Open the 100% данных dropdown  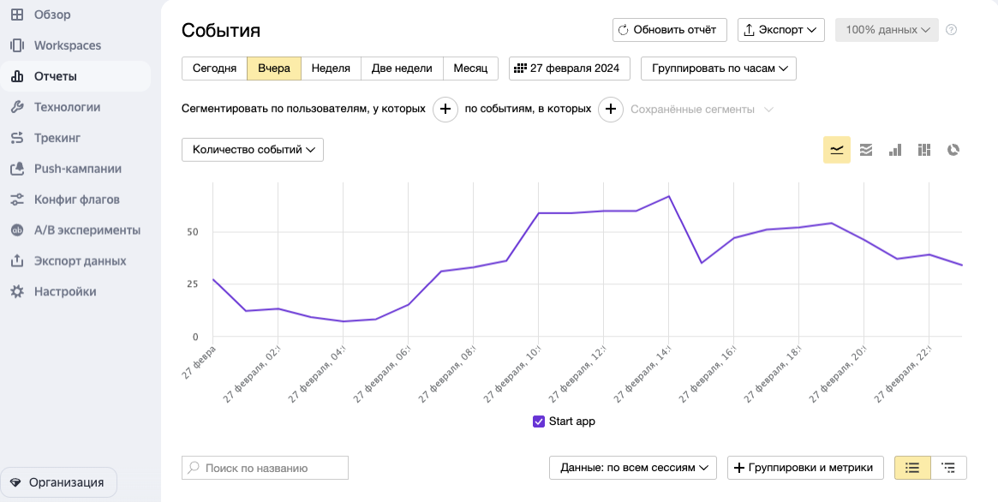click(887, 30)
